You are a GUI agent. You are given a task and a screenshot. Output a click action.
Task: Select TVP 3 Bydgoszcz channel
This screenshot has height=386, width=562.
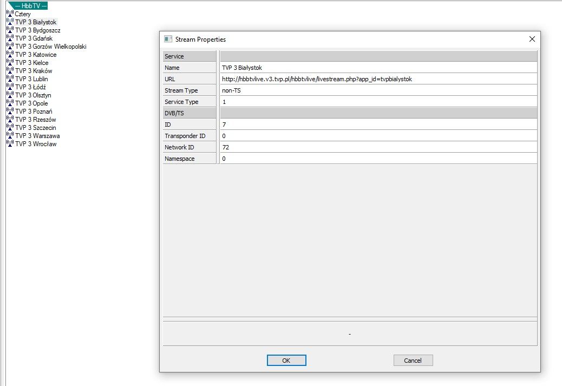38,30
